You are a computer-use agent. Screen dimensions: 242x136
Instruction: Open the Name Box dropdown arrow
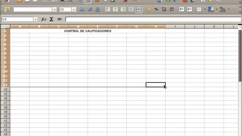pos(35,19)
